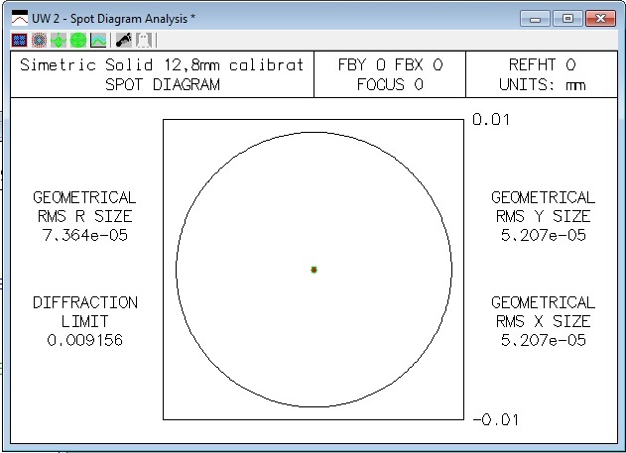Click the 'FOCUS 0' text

tap(390, 84)
